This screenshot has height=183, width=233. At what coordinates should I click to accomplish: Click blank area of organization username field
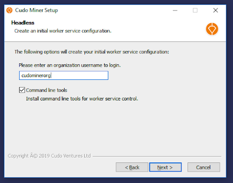tap(80, 75)
